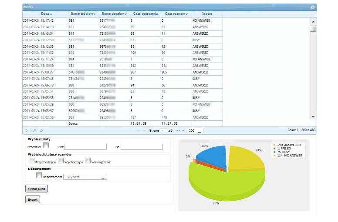This screenshot has width=338, height=222.
Task: Click the Strona page number field
Action: [164, 130]
